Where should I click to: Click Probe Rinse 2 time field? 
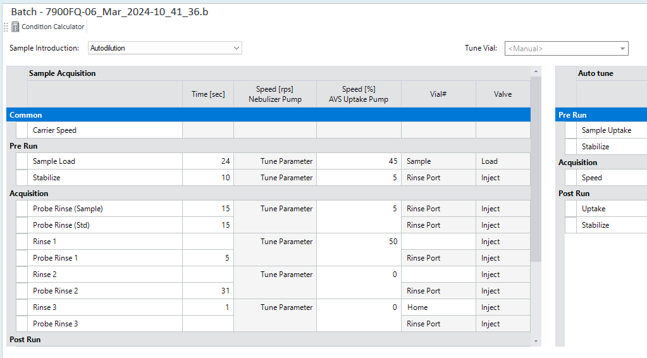tap(208, 291)
